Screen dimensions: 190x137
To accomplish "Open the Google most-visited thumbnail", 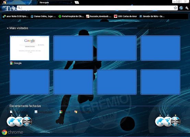I will pyautogui.click(x=29, y=48).
